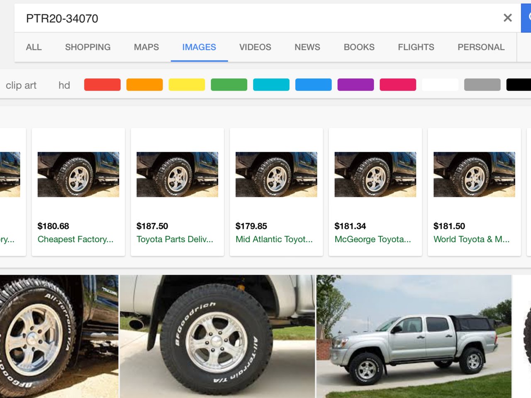This screenshot has width=531, height=398.
Task: Click the $180.68 price text
Action: pyautogui.click(x=53, y=226)
